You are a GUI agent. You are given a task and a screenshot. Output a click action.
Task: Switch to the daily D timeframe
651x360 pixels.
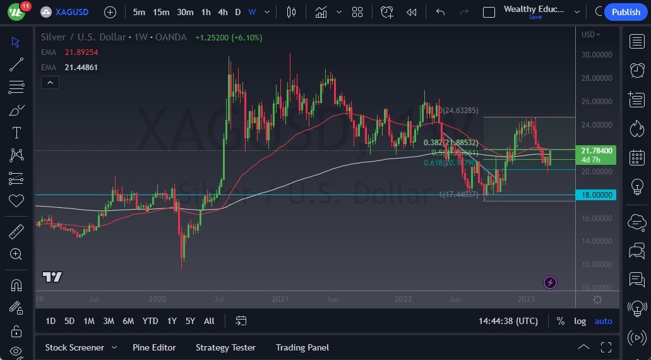click(x=238, y=12)
